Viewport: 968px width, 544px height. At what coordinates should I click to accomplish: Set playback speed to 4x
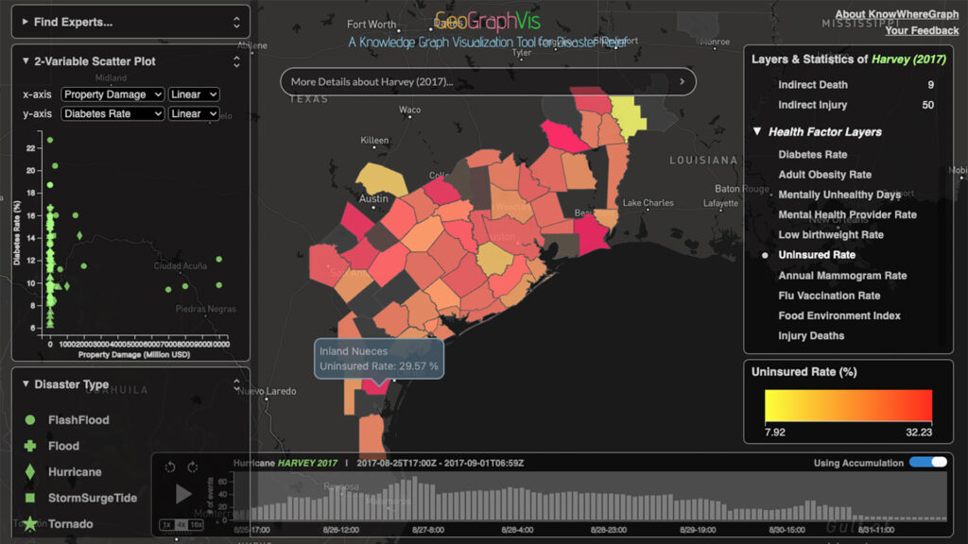point(181,525)
